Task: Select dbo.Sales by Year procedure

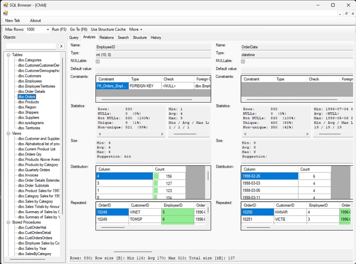Action: point(32,249)
